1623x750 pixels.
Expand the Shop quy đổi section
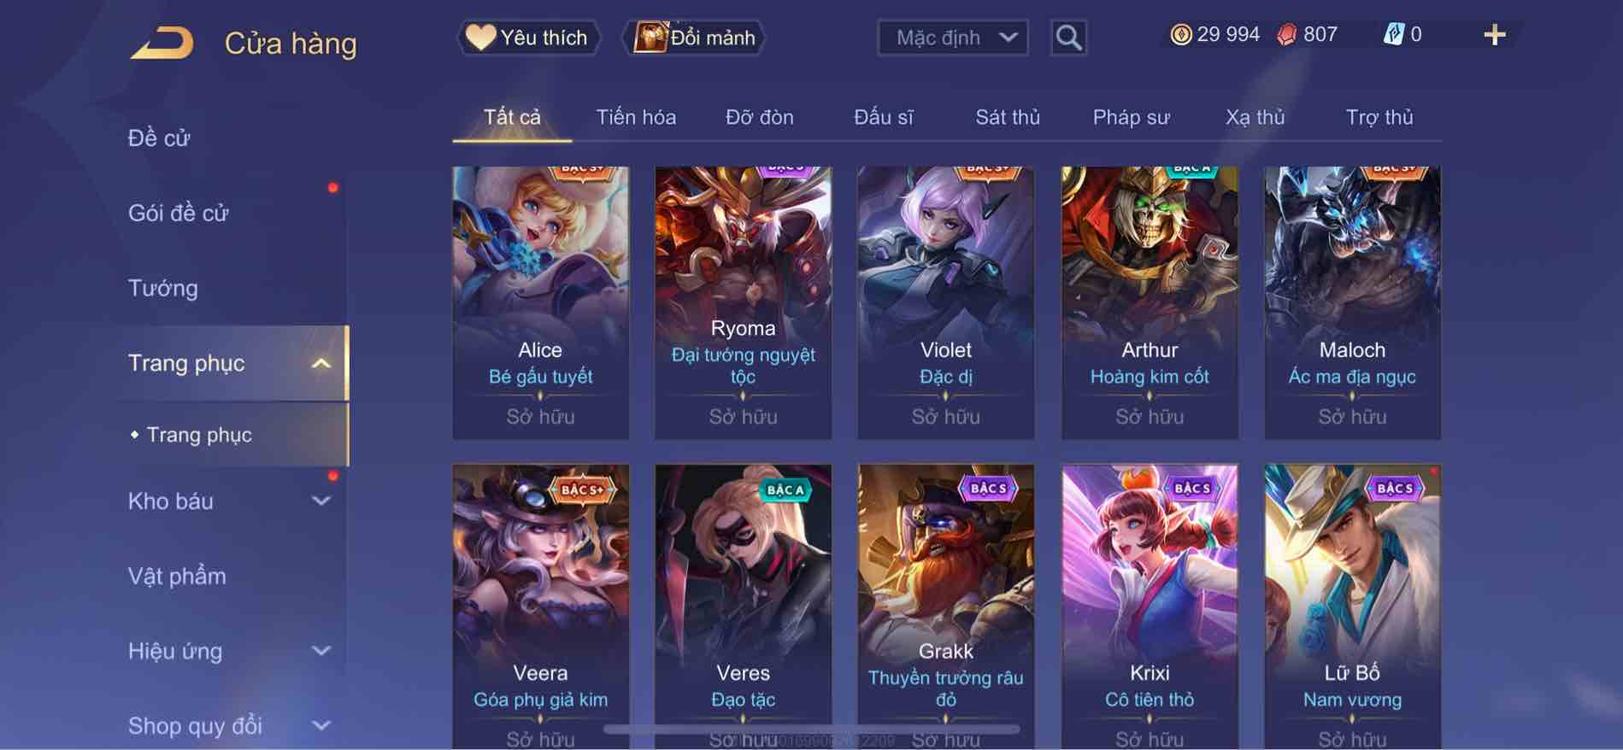click(320, 725)
